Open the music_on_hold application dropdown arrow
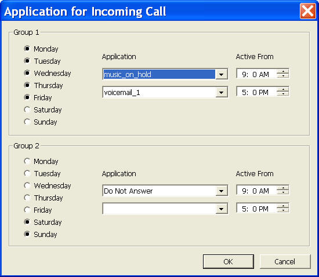Viewport: 319px width, 277px height. pos(222,74)
